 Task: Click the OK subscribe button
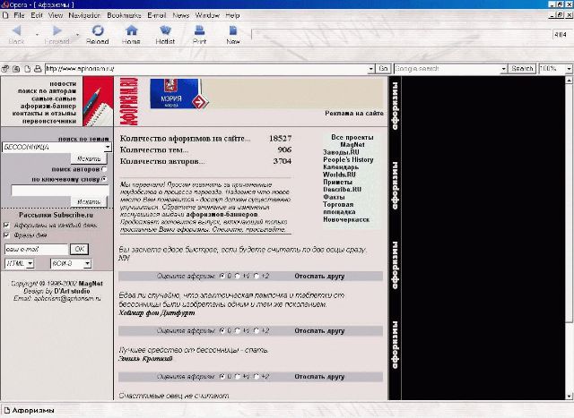click(x=80, y=249)
